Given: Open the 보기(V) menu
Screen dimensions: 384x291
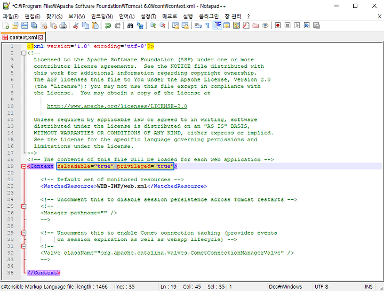Looking at the screenshot, I should pyautogui.click(x=77, y=17).
